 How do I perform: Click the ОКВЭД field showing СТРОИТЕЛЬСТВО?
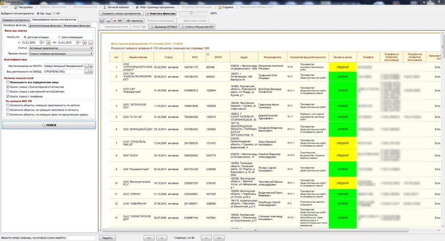click(64, 72)
